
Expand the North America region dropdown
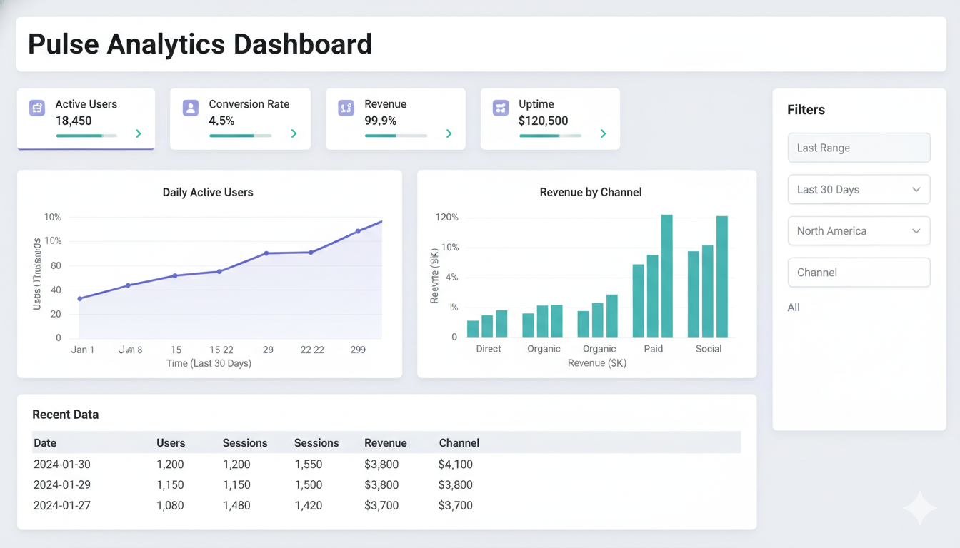[859, 231]
